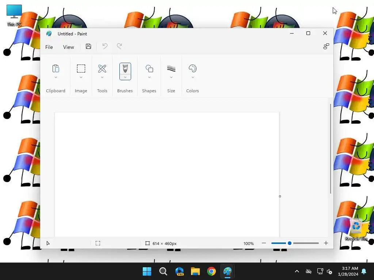374x280 pixels.
Task: Click the Colors label text
Action: (192, 91)
